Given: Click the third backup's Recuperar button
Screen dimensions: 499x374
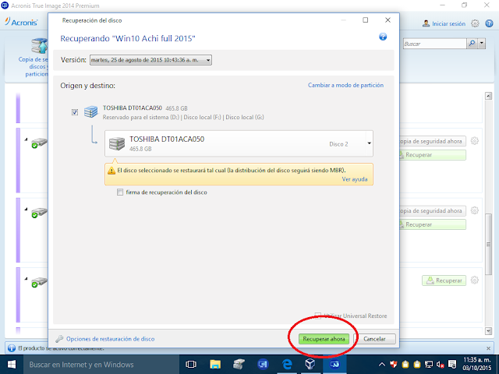Looking at the screenshot, I should point(444,280).
